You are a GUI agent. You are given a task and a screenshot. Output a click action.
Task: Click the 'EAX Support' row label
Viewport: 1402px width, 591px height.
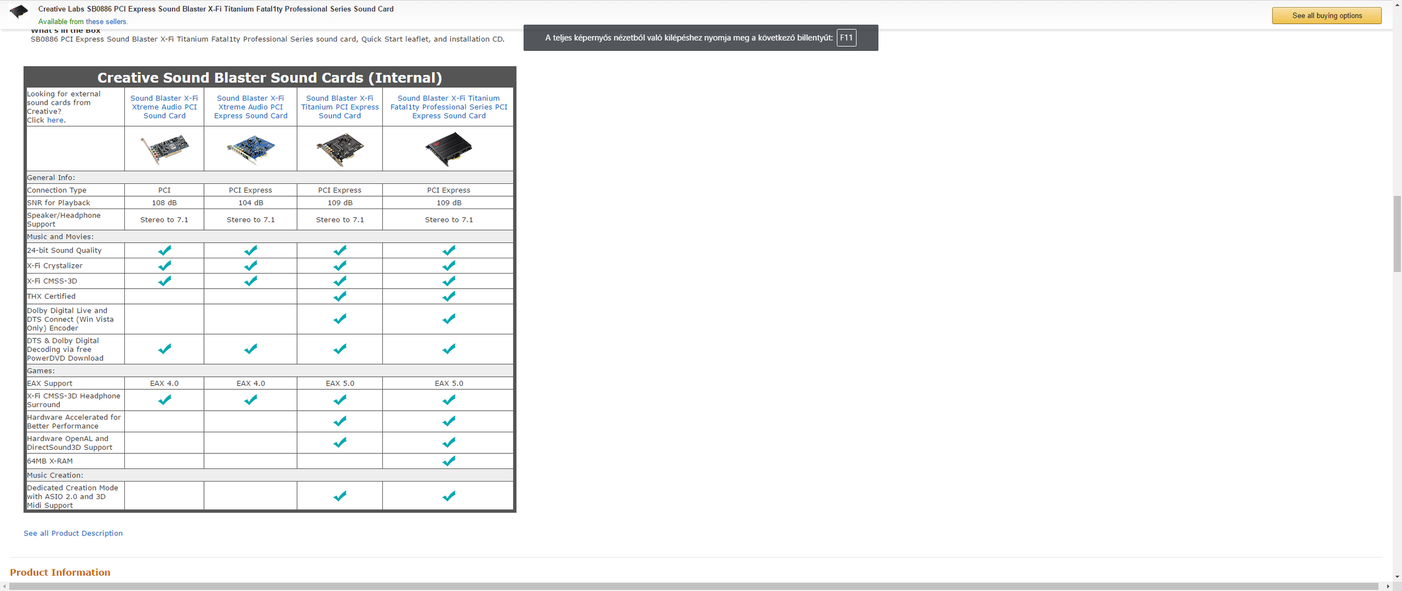point(50,384)
